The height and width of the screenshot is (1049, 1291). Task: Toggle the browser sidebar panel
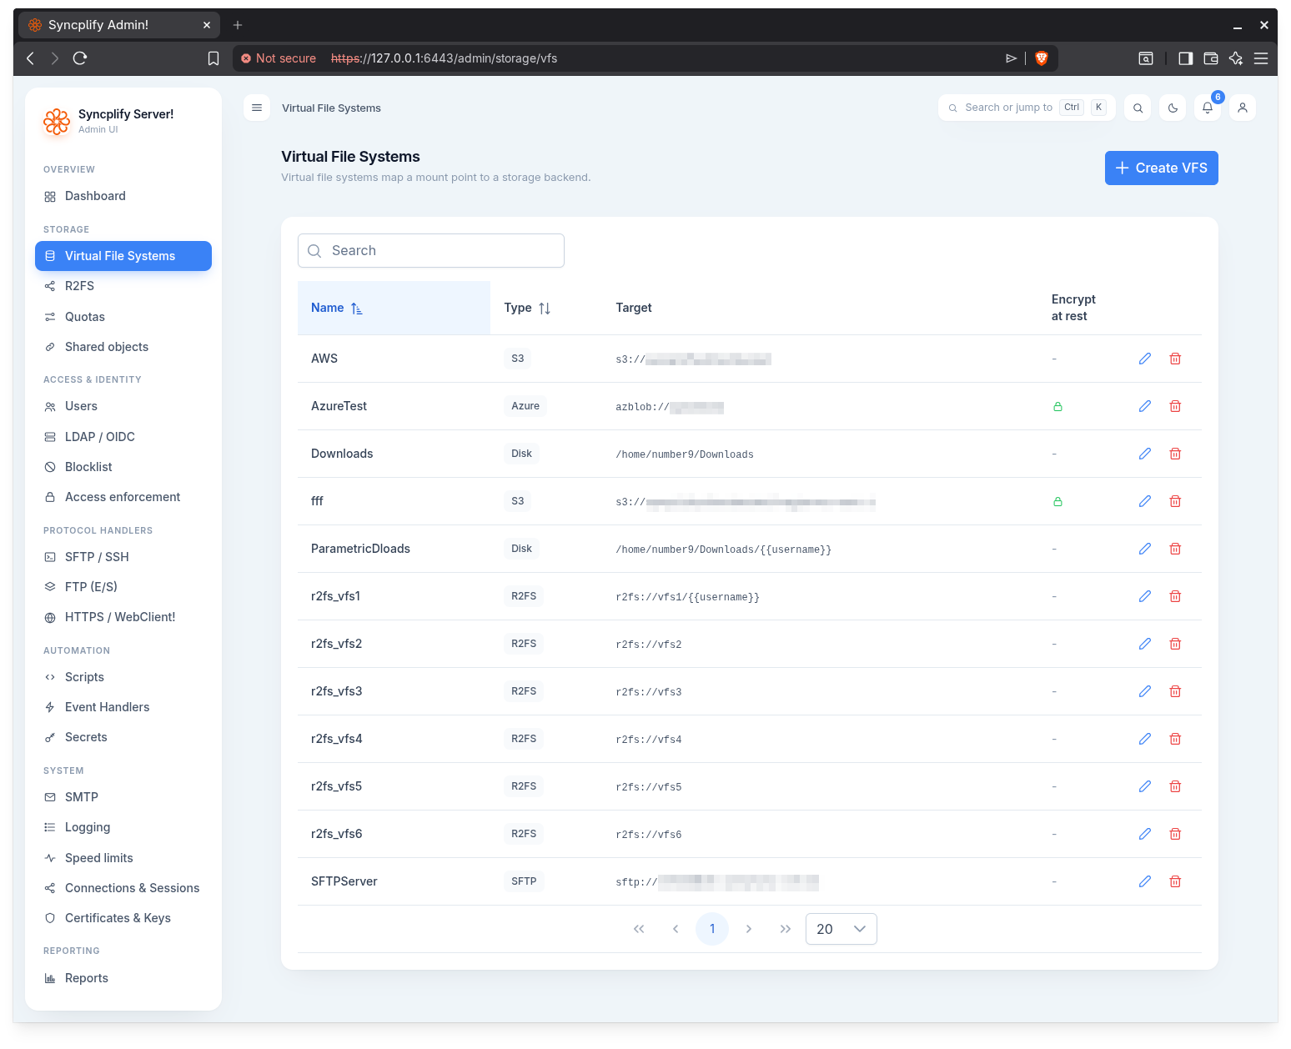[1185, 58]
